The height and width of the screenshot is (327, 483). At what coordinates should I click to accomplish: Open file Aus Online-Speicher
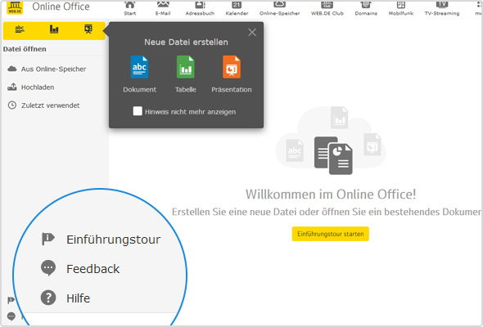click(47, 69)
